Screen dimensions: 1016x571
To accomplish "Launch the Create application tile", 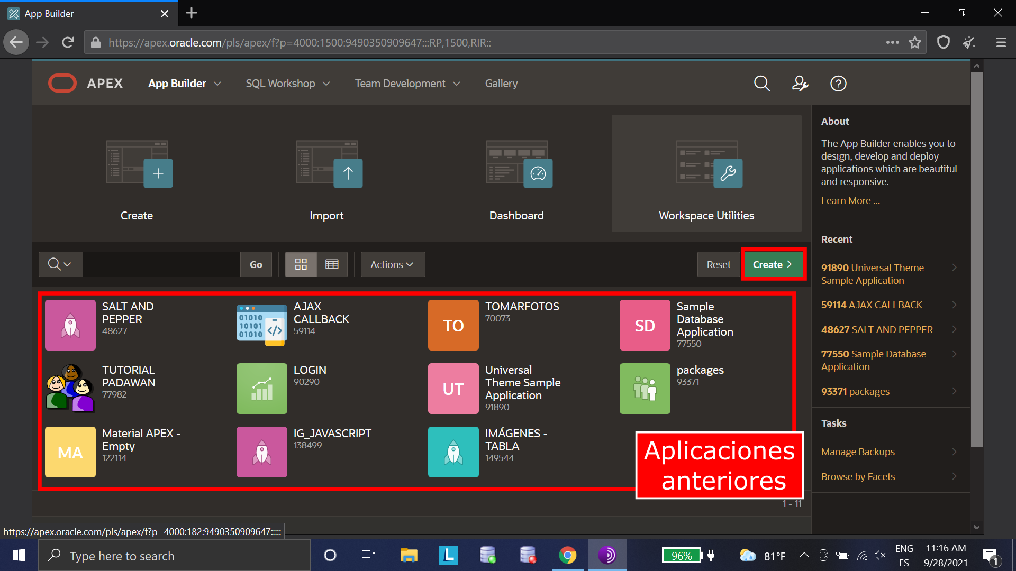I will click(137, 174).
